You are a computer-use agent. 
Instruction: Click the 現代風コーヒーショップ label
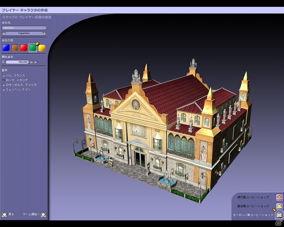pyautogui.click(x=253, y=197)
